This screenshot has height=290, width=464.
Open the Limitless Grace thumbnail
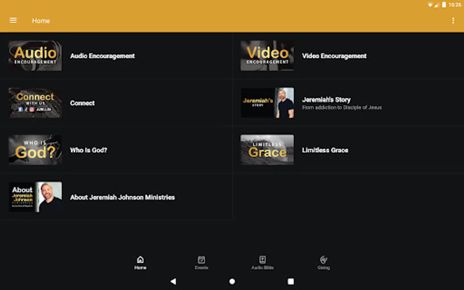tap(267, 150)
